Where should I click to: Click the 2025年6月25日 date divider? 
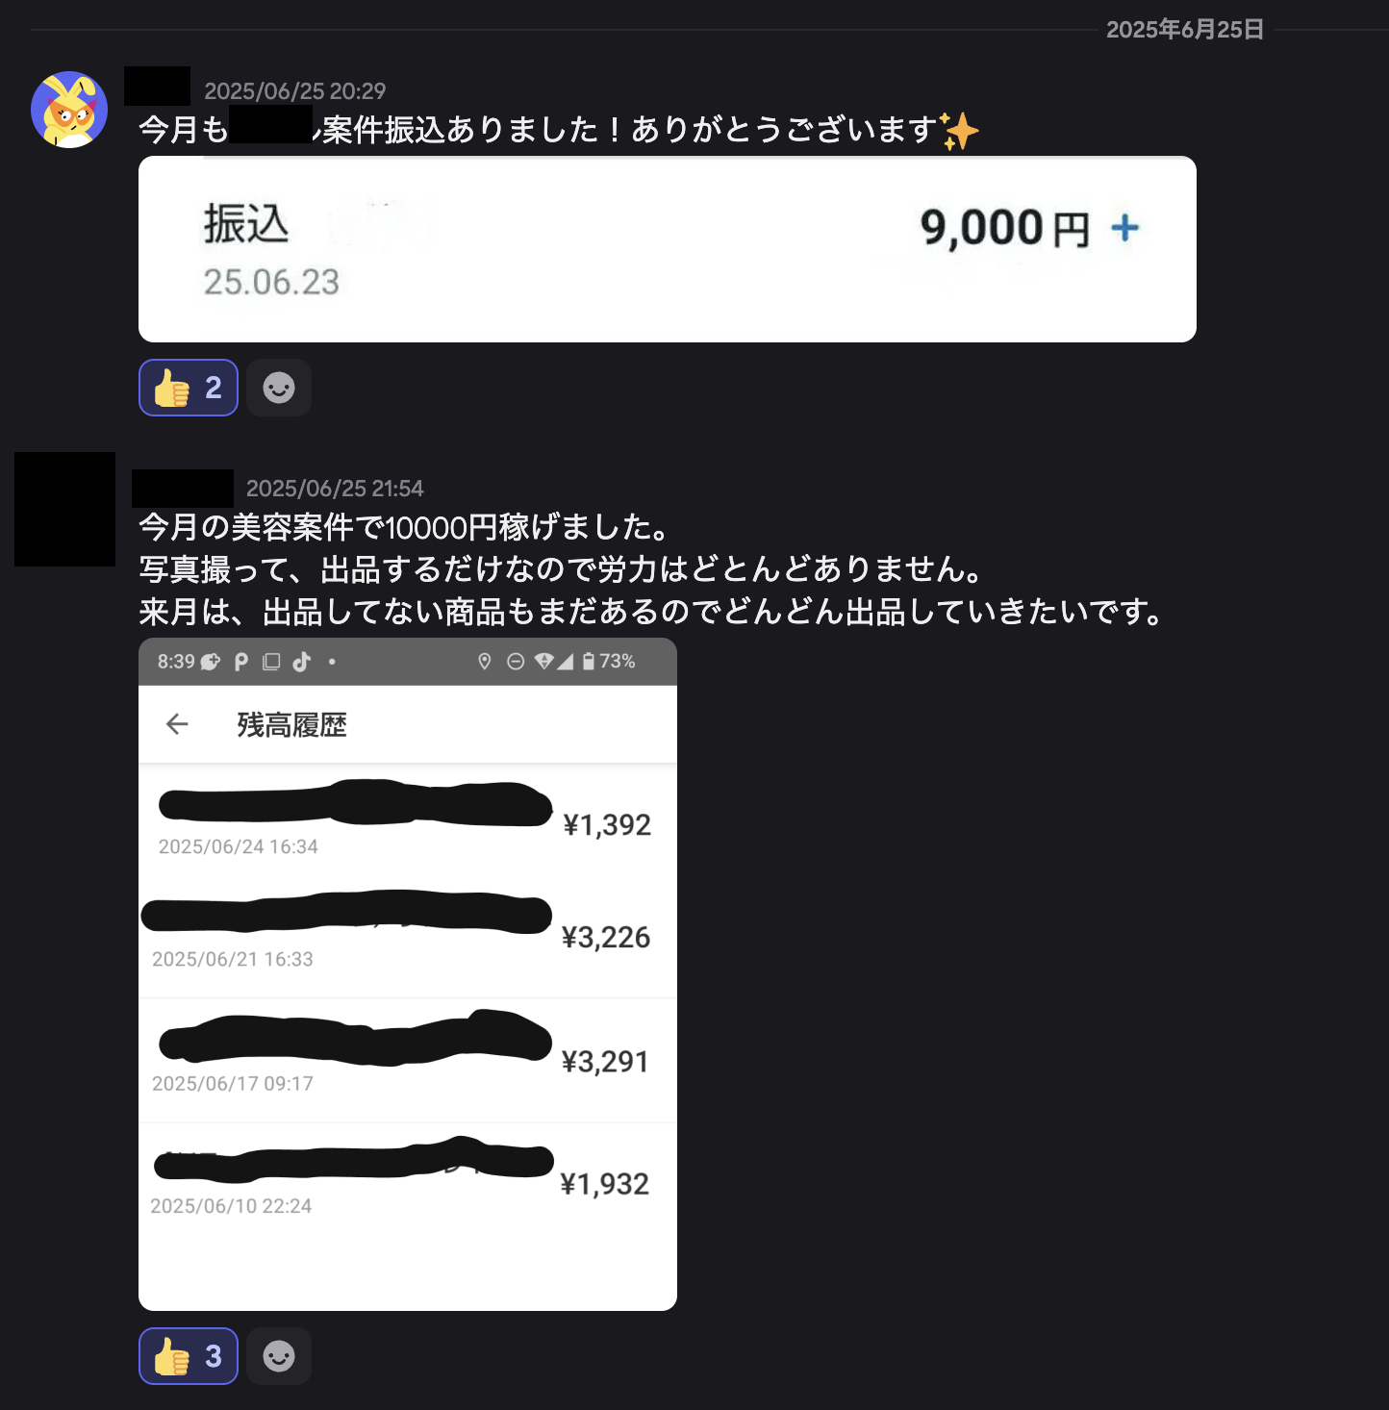1184,30
